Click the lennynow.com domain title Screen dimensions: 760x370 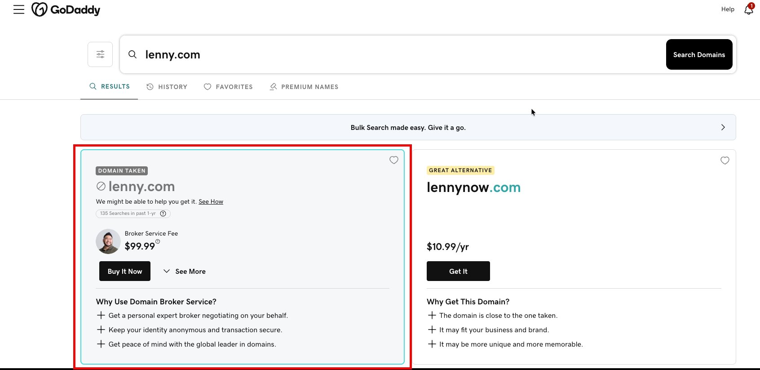click(473, 187)
